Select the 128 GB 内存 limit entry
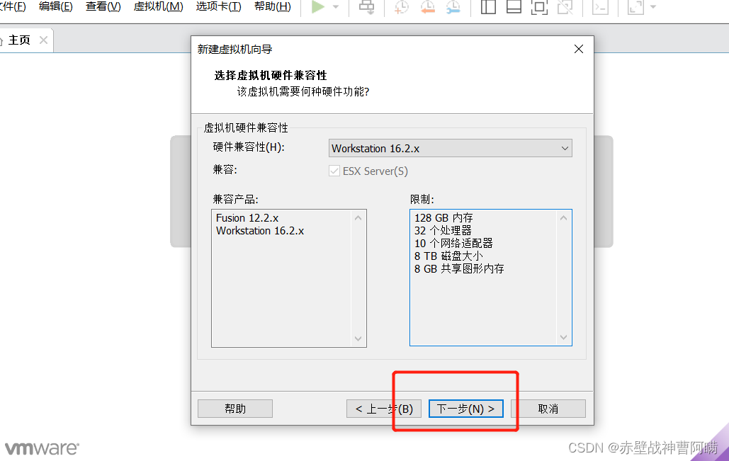 coord(443,218)
